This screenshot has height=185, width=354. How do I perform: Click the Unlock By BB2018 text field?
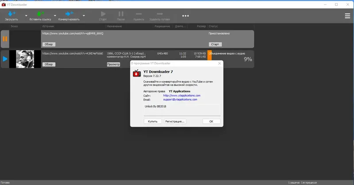click(x=182, y=110)
